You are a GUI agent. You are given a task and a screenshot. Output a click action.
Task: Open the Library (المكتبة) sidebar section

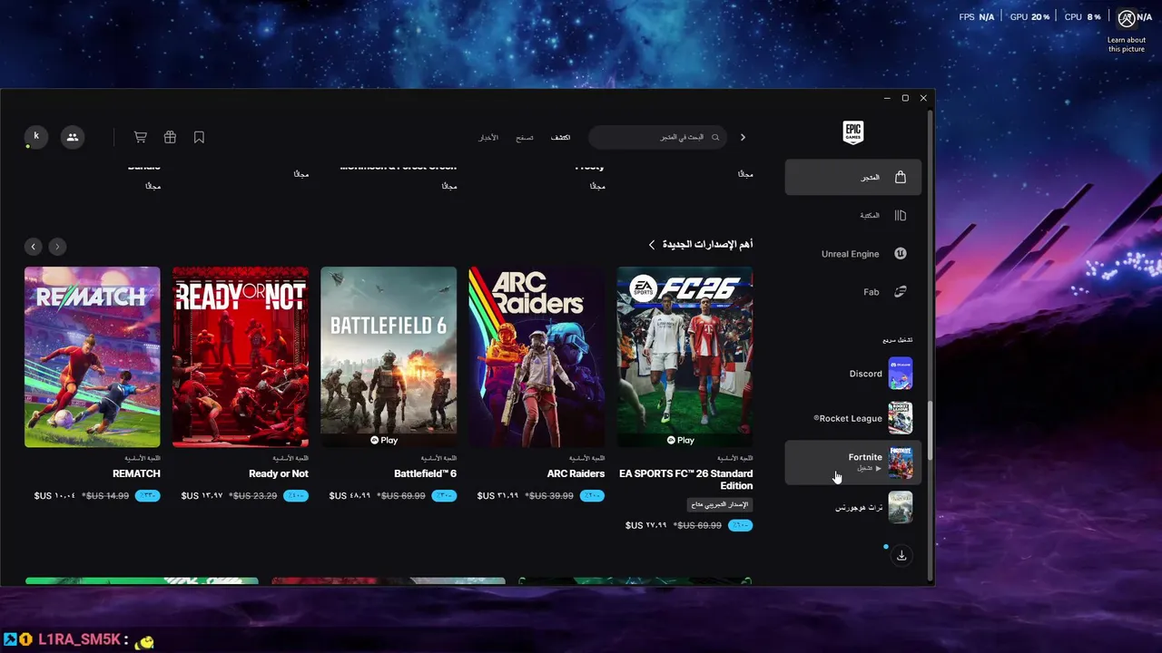[852, 216]
